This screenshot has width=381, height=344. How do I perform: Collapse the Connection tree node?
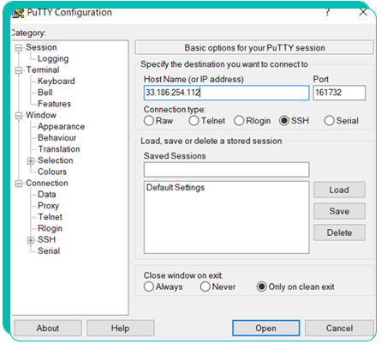[x=19, y=184]
